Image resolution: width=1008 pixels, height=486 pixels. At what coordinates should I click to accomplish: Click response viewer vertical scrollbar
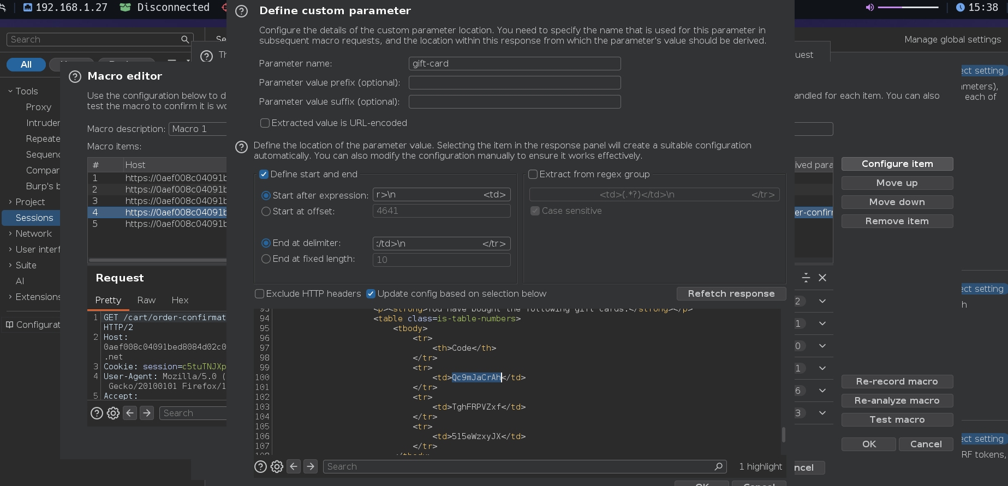point(784,435)
